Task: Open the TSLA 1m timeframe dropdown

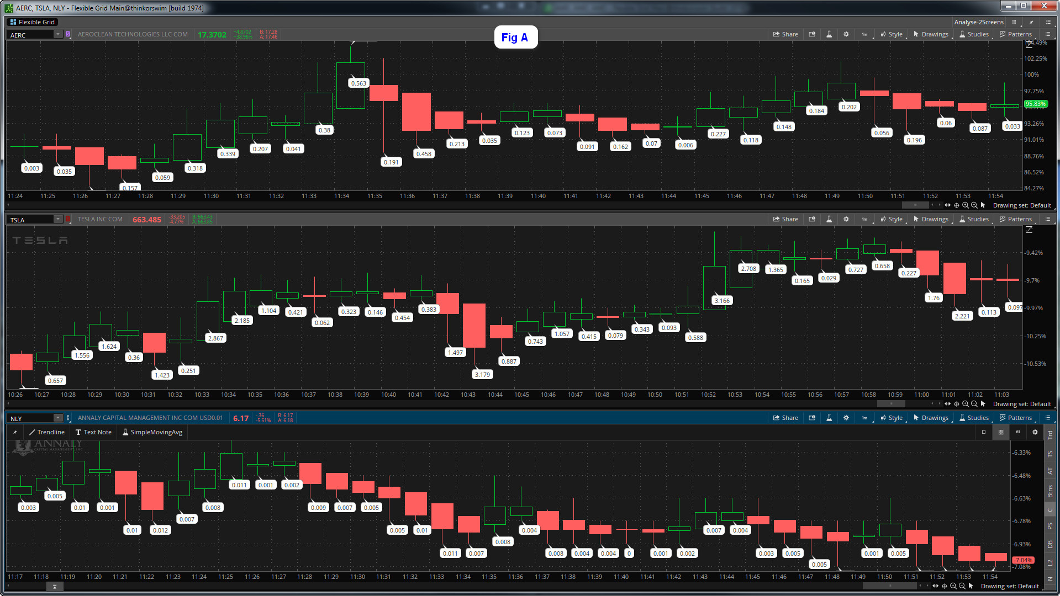Action: point(865,219)
